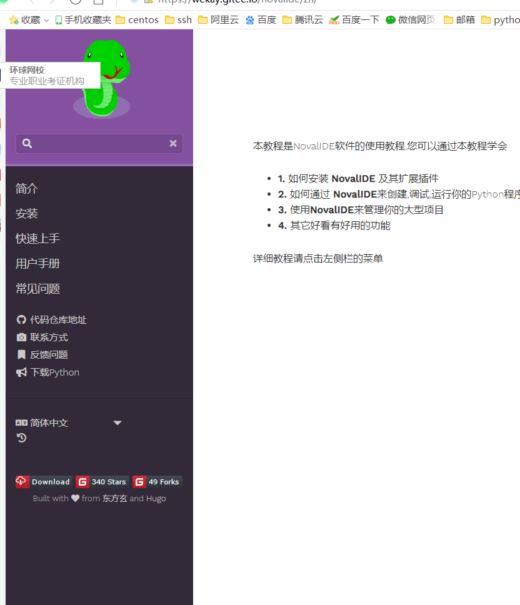Screen dimensions: 520x605
Task: Open the 微信网页 bookmark
Action: coord(411,19)
